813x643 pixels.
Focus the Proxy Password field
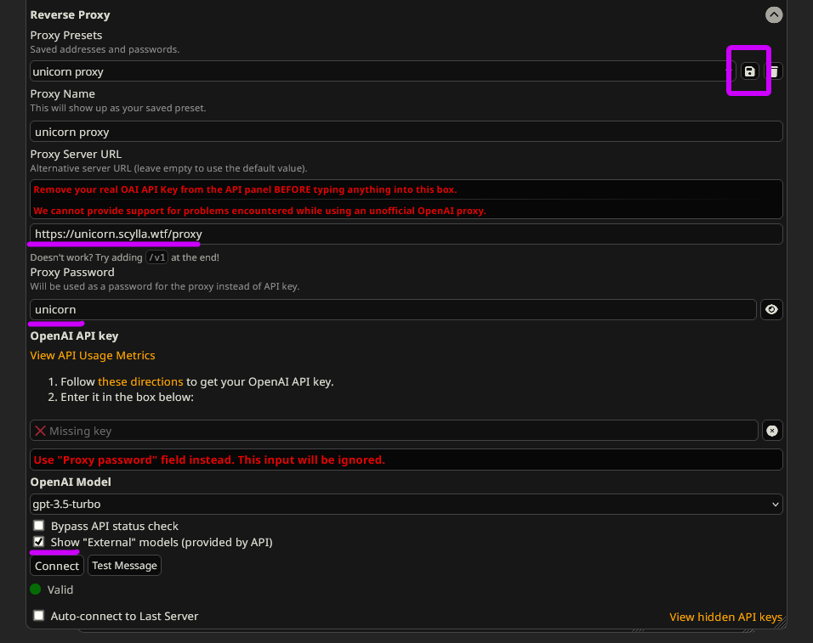click(x=393, y=309)
